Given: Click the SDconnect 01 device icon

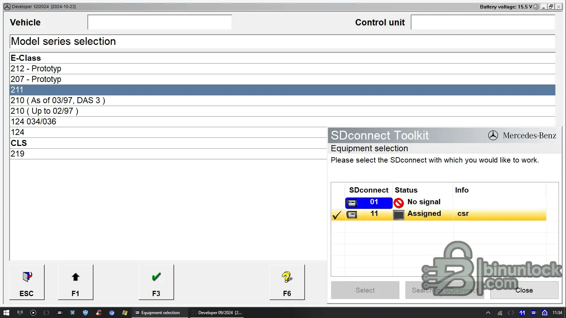Looking at the screenshot, I should click(x=352, y=203).
